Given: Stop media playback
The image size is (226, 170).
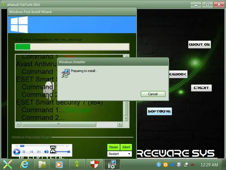Looking at the screenshot, I should point(24,152).
